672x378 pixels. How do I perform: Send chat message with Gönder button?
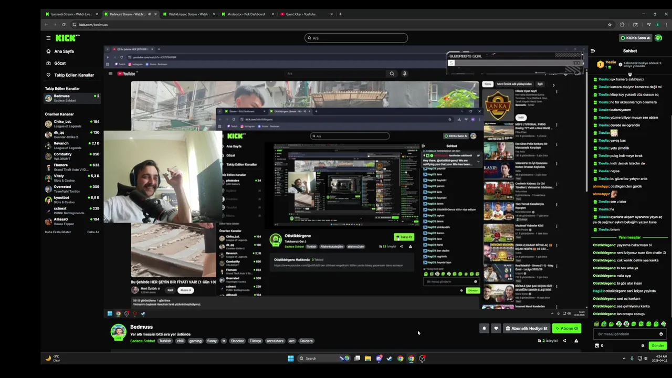pyautogui.click(x=657, y=345)
